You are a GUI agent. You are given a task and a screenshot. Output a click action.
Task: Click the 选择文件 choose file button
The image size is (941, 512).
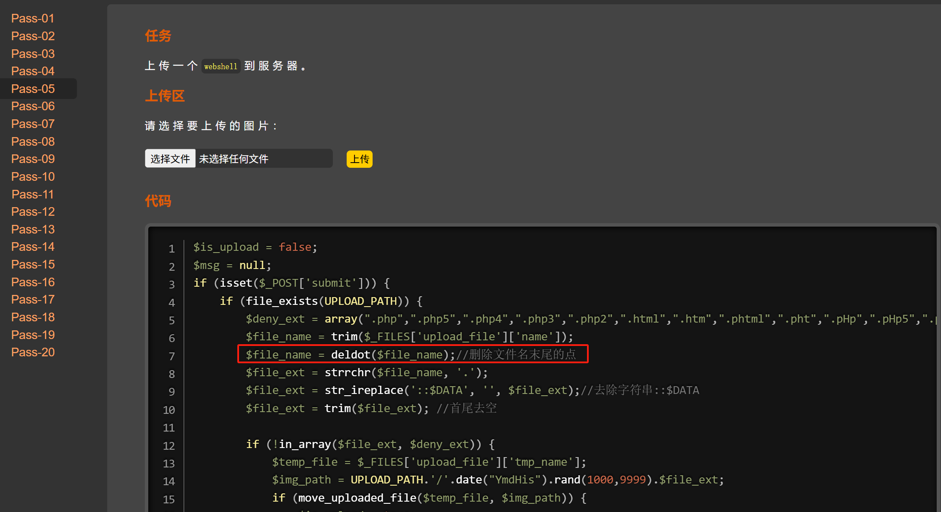tap(170, 159)
